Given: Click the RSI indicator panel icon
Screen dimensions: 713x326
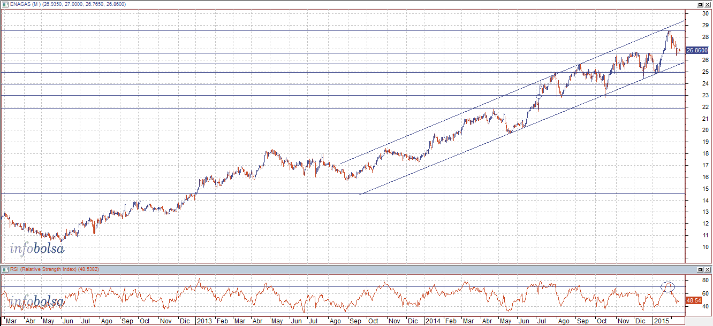Looking at the screenshot, I should 5,269.
